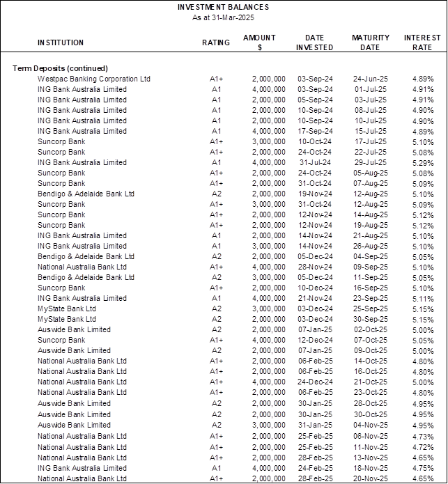Click institution name in row maturing 07-Oct-25

click(x=61, y=341)
